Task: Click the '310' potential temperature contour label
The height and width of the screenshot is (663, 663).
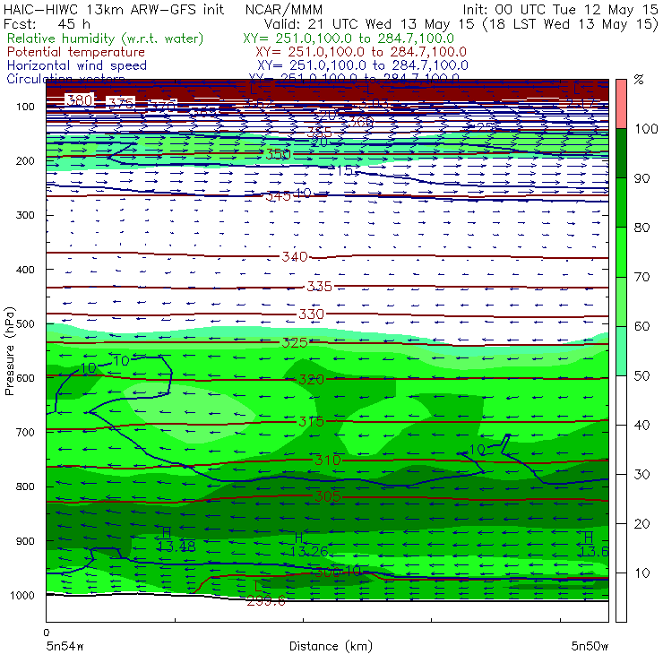Action: pos(328,460)
